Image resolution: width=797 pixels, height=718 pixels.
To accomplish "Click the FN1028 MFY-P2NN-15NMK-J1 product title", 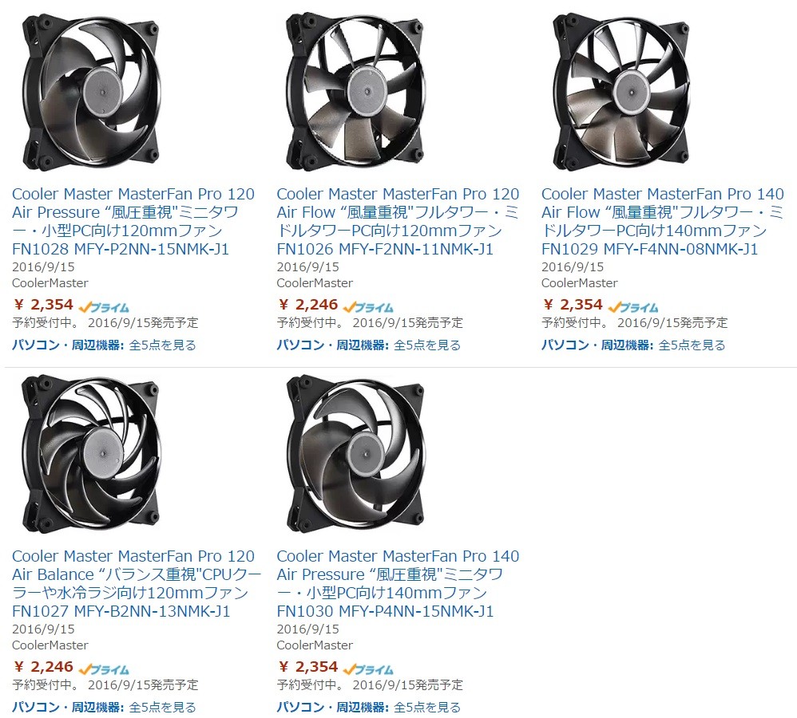I will (133, 222).
